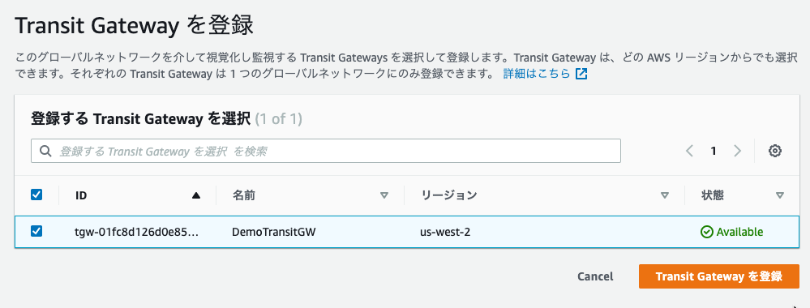Click the external link icon beside 詳細はこちら
This screenshot has width=810, height=308.
(x=581, y=74)
